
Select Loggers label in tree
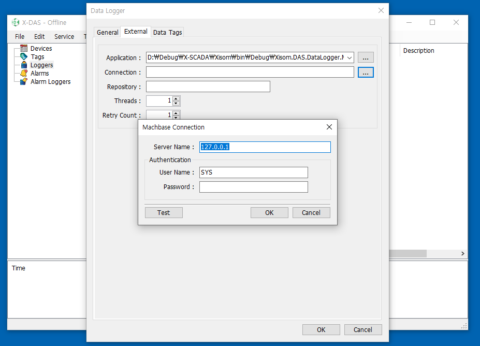tap(41, 65)
